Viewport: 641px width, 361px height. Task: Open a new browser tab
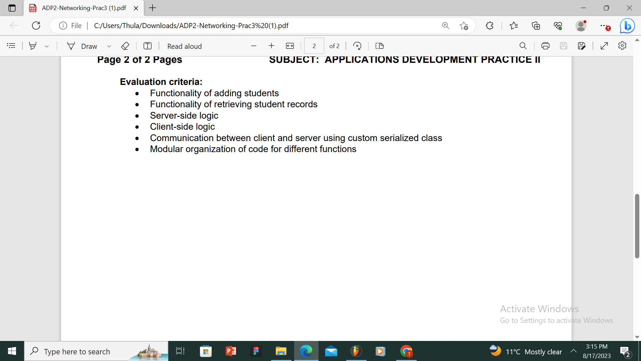click(153, 8)
